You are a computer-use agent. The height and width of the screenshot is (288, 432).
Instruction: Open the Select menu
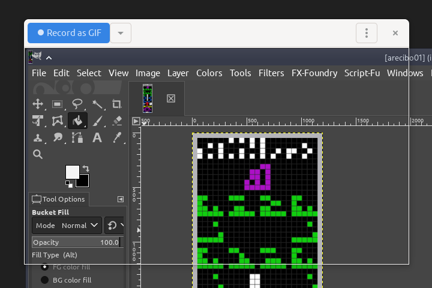89,73
